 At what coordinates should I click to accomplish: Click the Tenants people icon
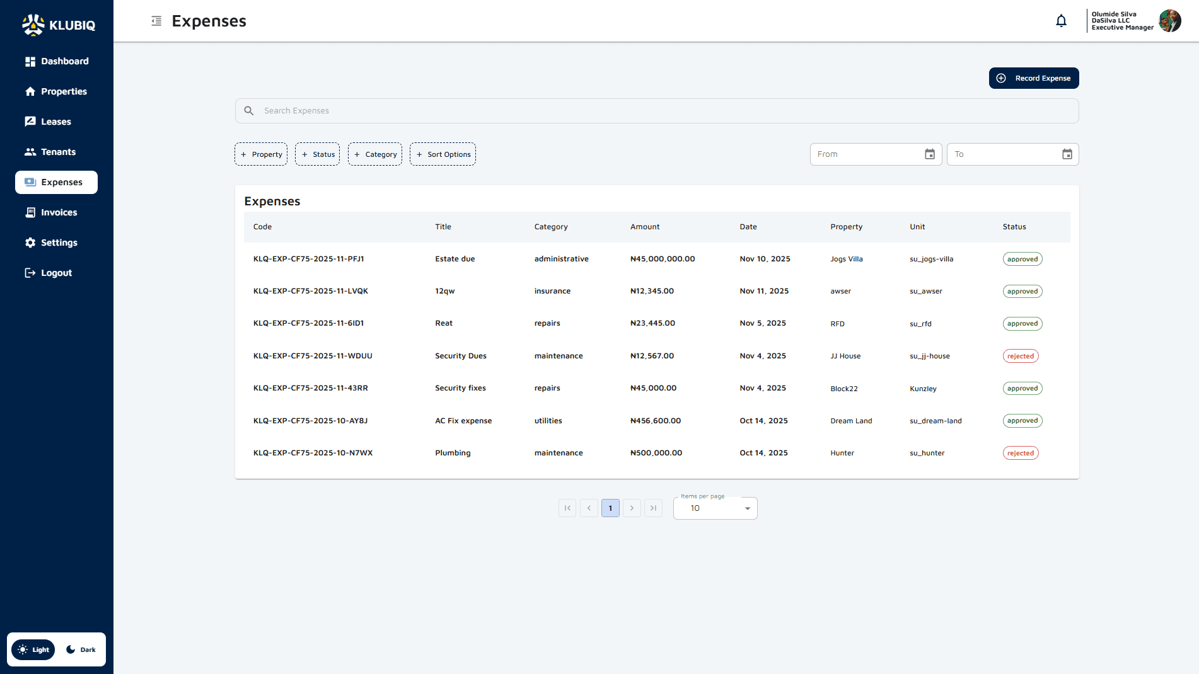(30, 152)
